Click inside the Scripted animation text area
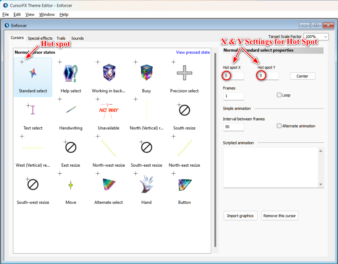 (271, 167)
